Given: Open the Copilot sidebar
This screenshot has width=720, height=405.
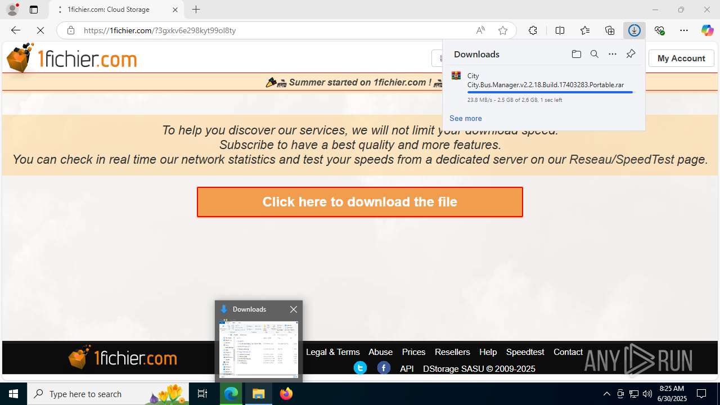Looking at the screenshot, I should [708, 30].
